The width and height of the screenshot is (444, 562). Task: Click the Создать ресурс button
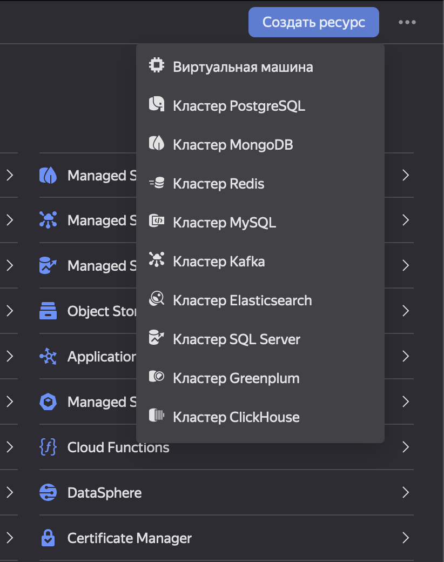point(313,22)
